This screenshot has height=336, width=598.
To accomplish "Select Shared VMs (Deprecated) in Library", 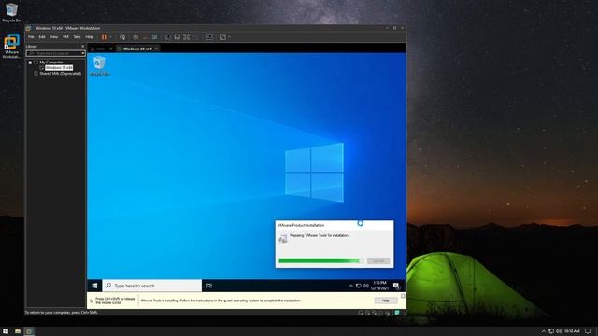I will click(x=60, y=74).
